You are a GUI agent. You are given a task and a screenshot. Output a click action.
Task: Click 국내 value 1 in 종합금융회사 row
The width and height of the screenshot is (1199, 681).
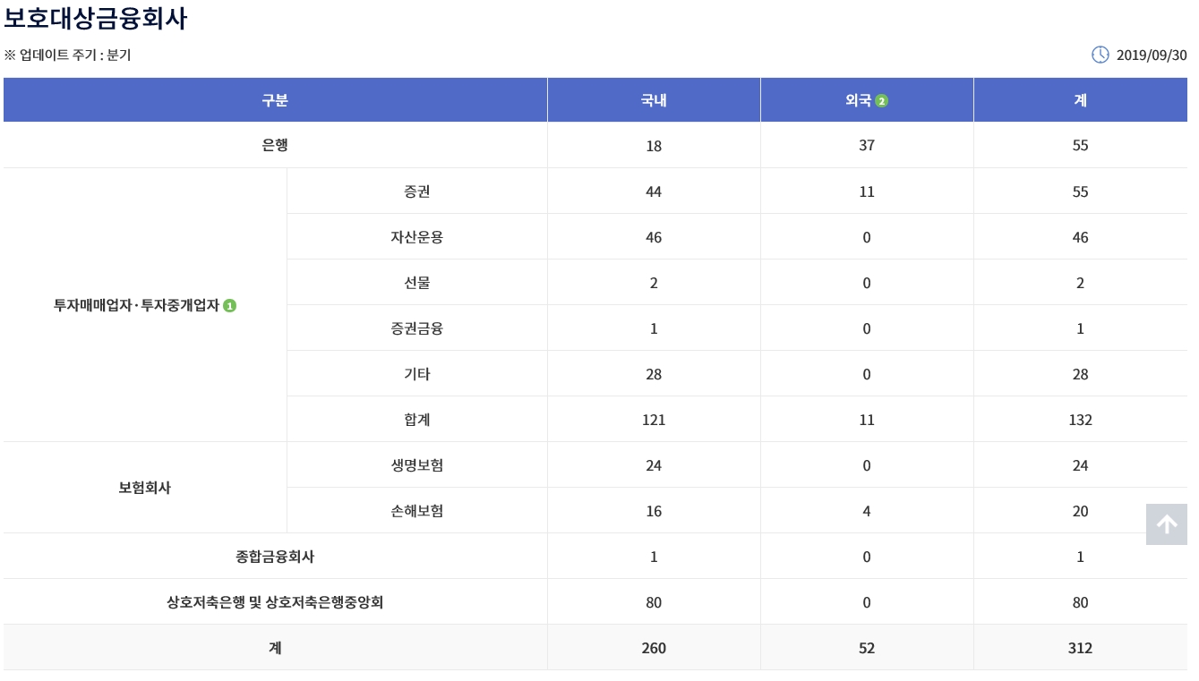654,557
